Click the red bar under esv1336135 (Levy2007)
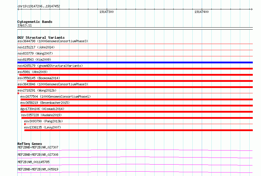 [138, 130]
